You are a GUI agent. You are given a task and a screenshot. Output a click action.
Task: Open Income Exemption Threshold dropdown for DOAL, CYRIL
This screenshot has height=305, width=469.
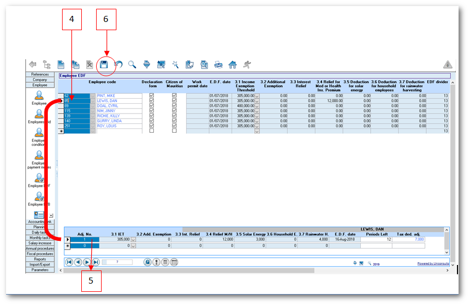pos(257,106)
